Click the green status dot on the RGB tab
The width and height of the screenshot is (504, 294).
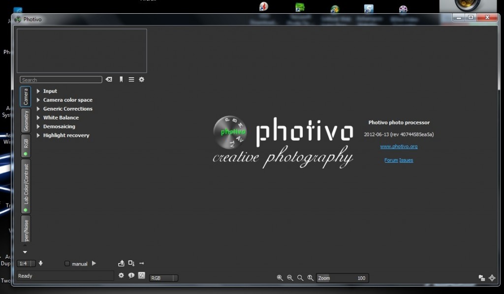click(25, 154)
